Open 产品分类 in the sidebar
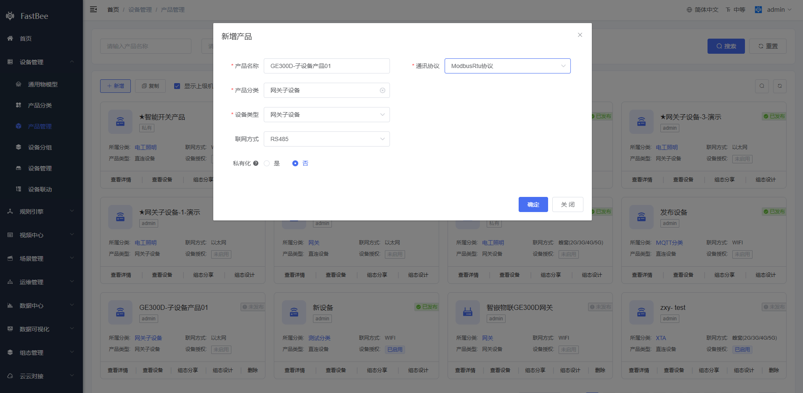This screenshot has width=803, height=393. tap(40, 105)
